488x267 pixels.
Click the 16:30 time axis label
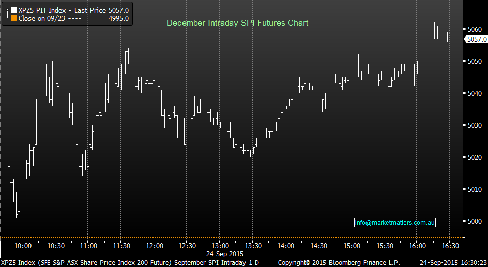click(451, 246)
